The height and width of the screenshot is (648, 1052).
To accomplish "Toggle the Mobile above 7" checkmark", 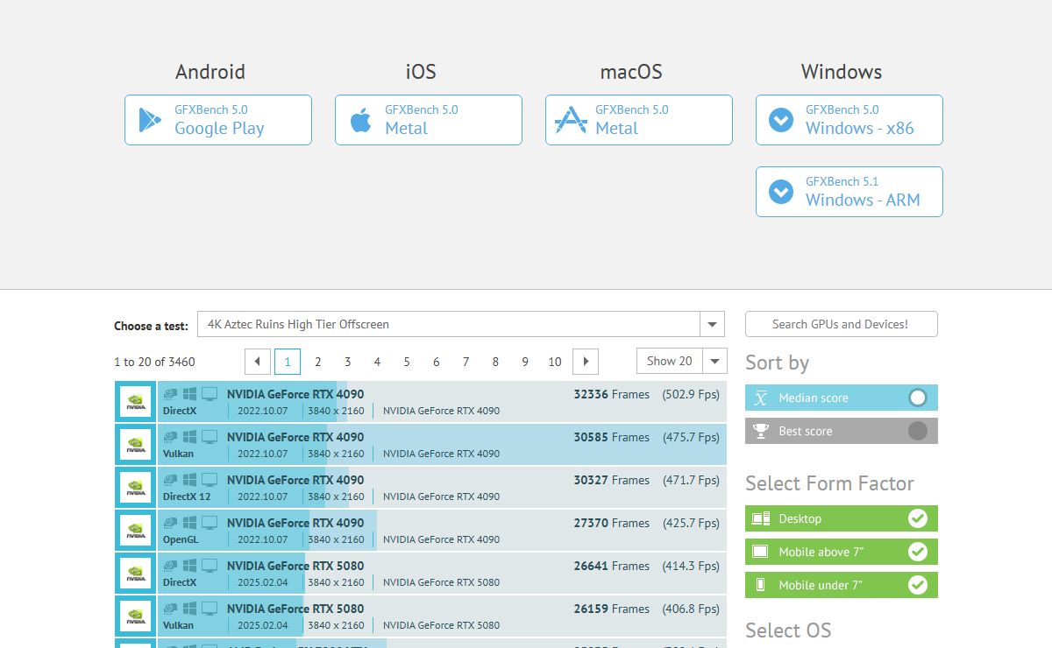I will (918, 552).
